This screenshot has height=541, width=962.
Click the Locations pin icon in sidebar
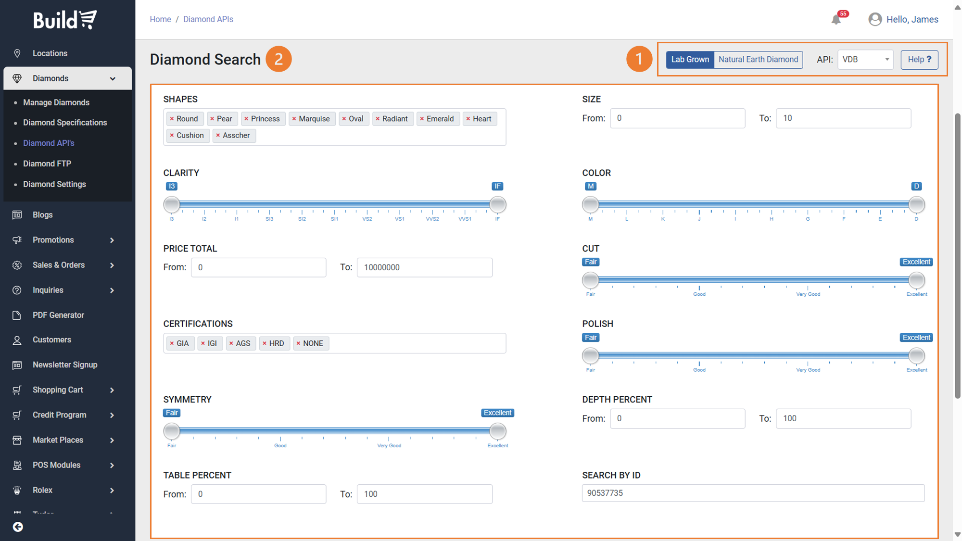pyautogui.click(x=17, y=53)
